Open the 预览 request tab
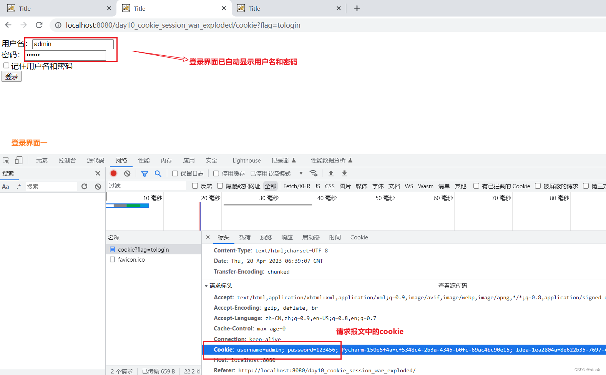The width and height of the screenshot is (606, 375). [266, 237]
